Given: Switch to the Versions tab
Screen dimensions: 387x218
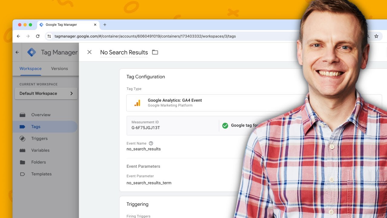Looking at the screenshot, I should click(60, 68).
